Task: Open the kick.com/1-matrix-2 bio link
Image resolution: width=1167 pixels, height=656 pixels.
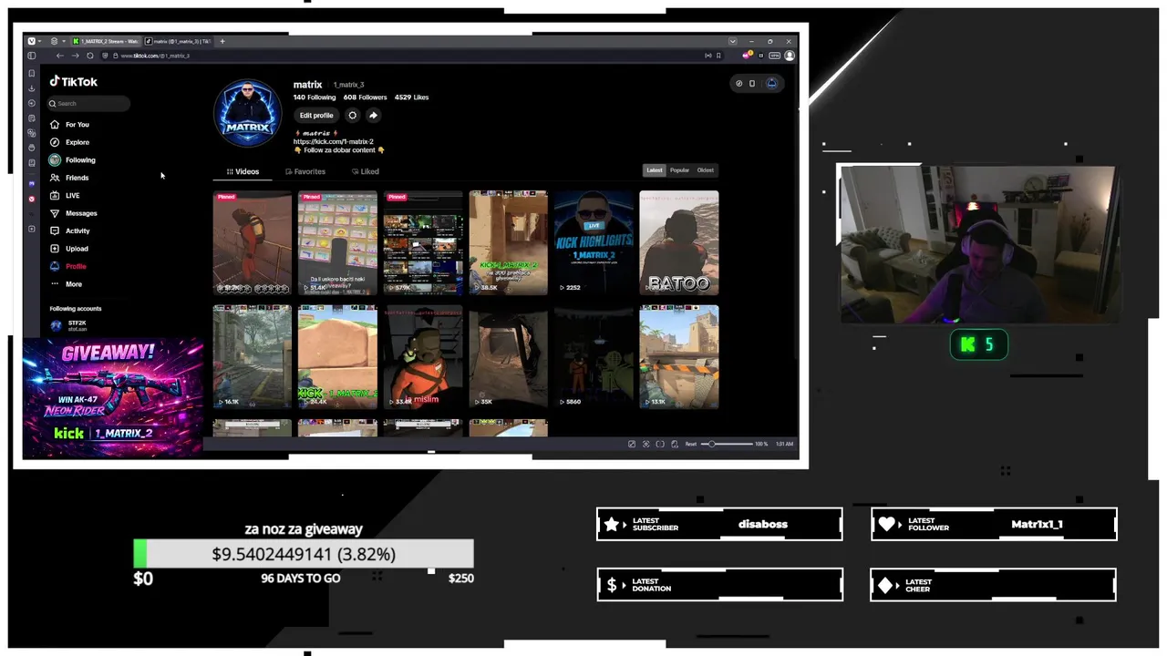Action: tap(334, 141)
